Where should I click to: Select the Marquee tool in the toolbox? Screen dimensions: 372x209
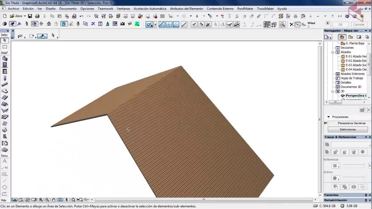point(5,47)
